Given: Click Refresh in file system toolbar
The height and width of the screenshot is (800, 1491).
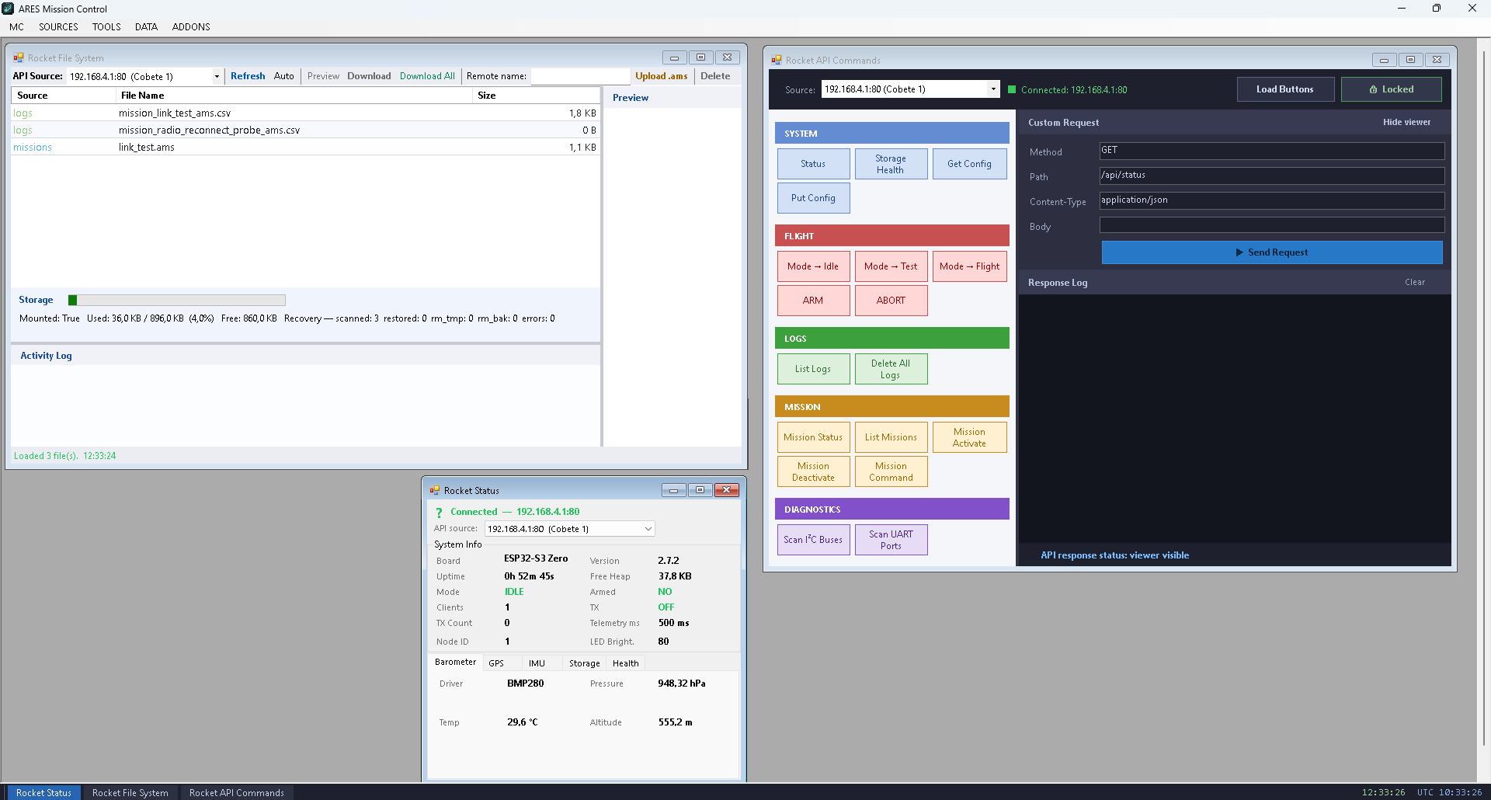Looking at the screenshot, I should click(x=248, y=76).
